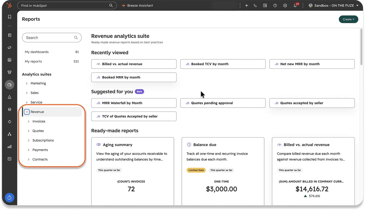The height and width of the screenshot is (210, 365).
Task: Expand the Marketing analytics suite chevron
Action: click(27, 83)
